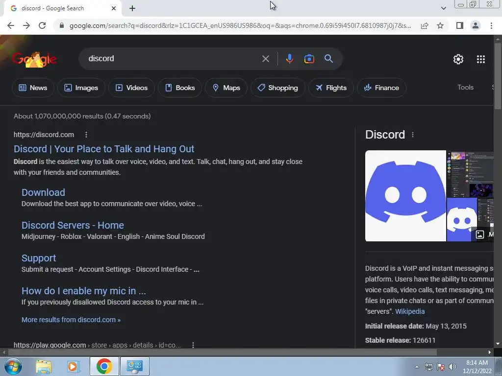
Task: Go forward to the next page
Action: 26,25
